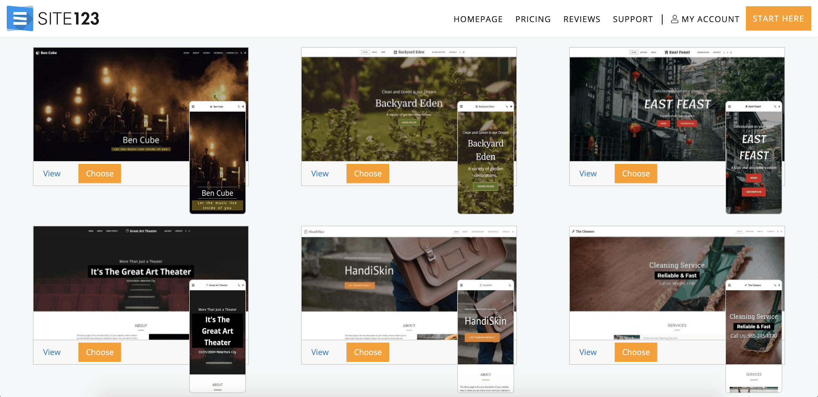Click hamburger icon in The Cleaners mobile preview
This screenshot has height=397, width=818.
tap(729, 285)
